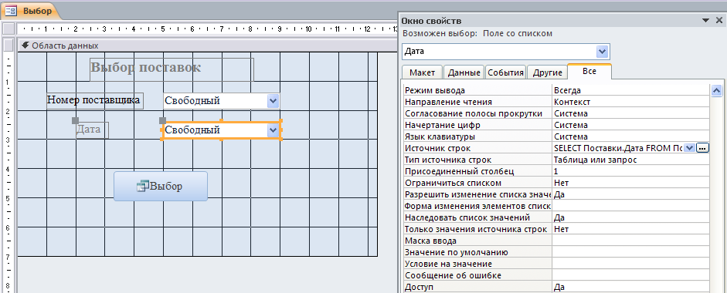Grab the move handle of the Дата label

(x=75, y=120)
